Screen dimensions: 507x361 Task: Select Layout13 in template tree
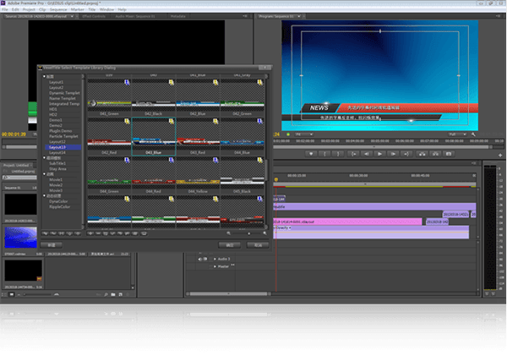57,147
